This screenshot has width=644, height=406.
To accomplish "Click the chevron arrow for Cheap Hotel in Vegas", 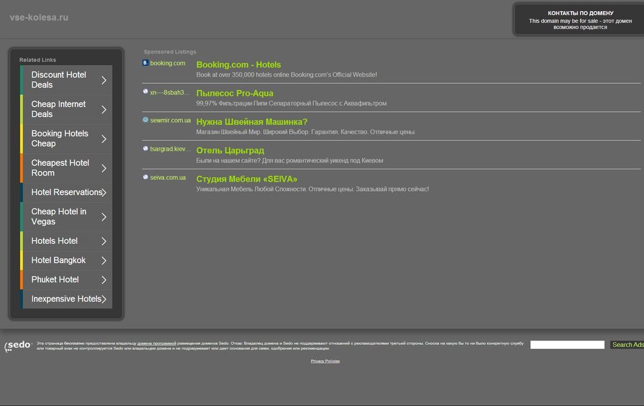I will (x=104, y=217).
